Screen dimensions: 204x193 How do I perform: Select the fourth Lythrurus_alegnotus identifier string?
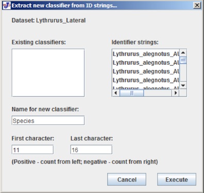146,80
